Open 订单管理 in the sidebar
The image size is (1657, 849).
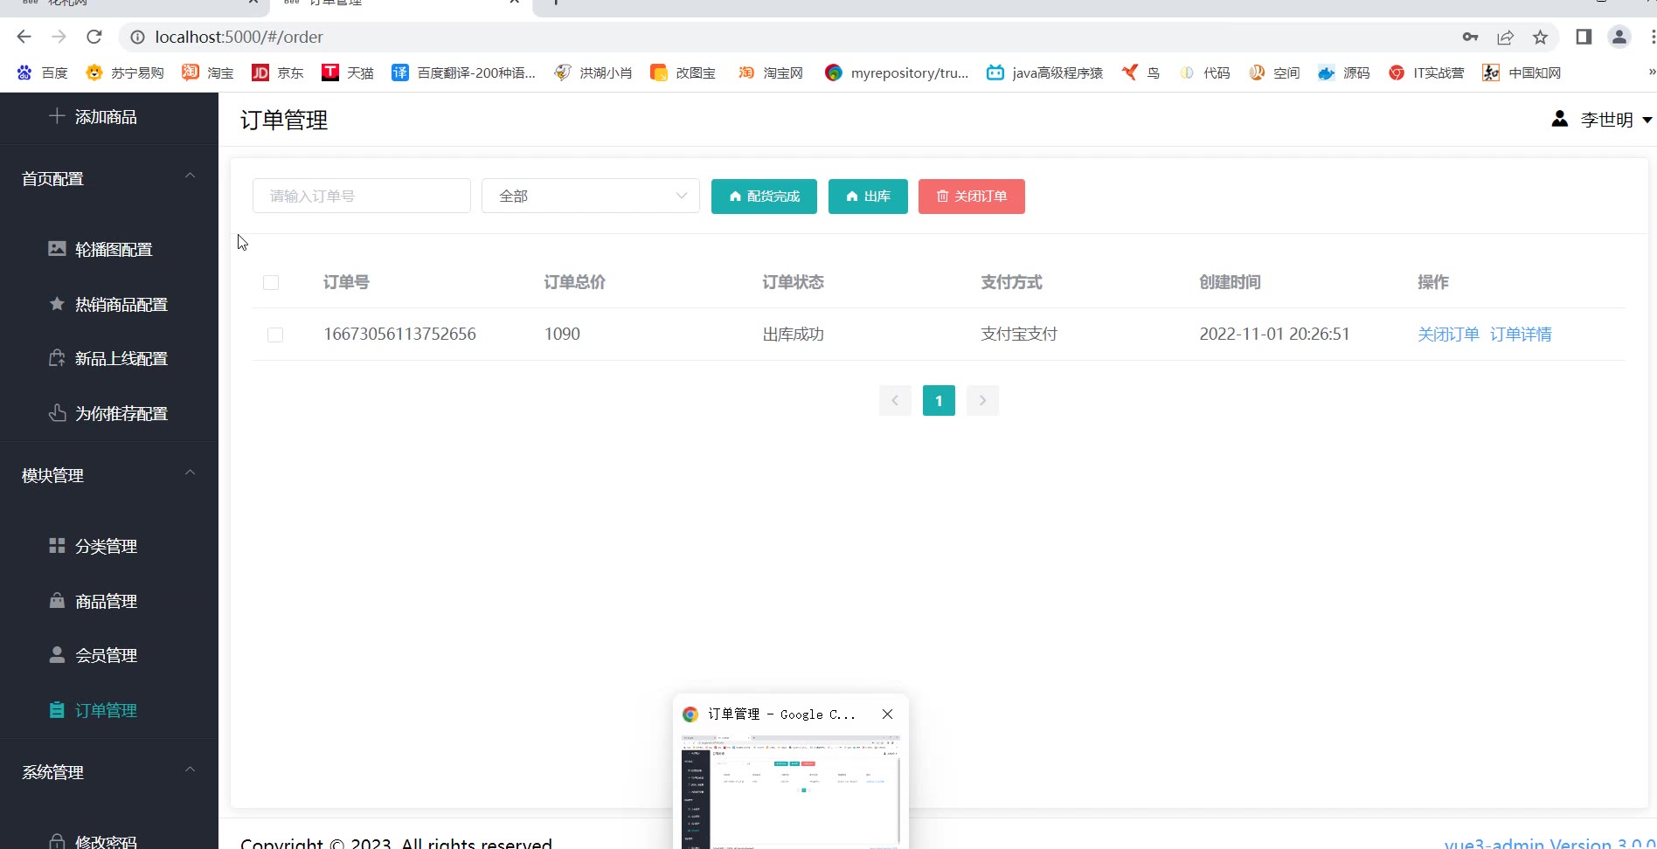[106, 710]
